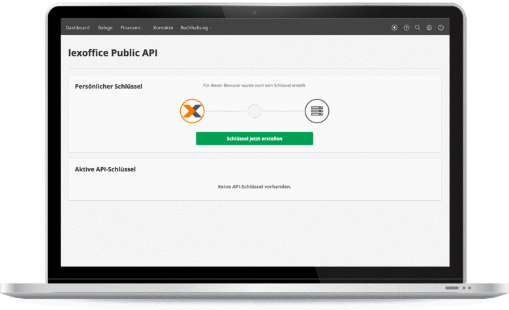
Task: Click the Persönlicher Schlüssel heading
Action: (x=108, y=86)
